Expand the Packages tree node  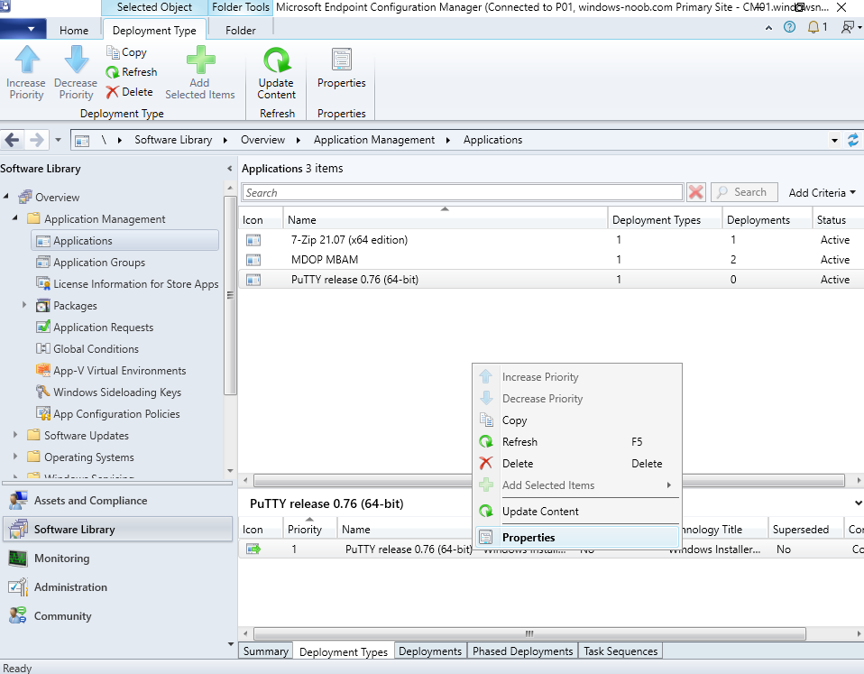pyautogui.click(x=24, y=305)
